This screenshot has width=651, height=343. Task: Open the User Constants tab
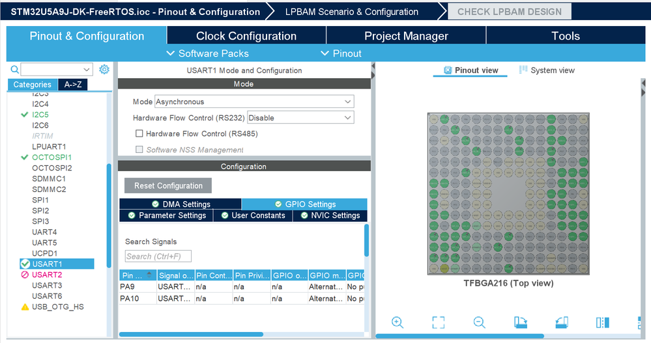click(253, 215)
